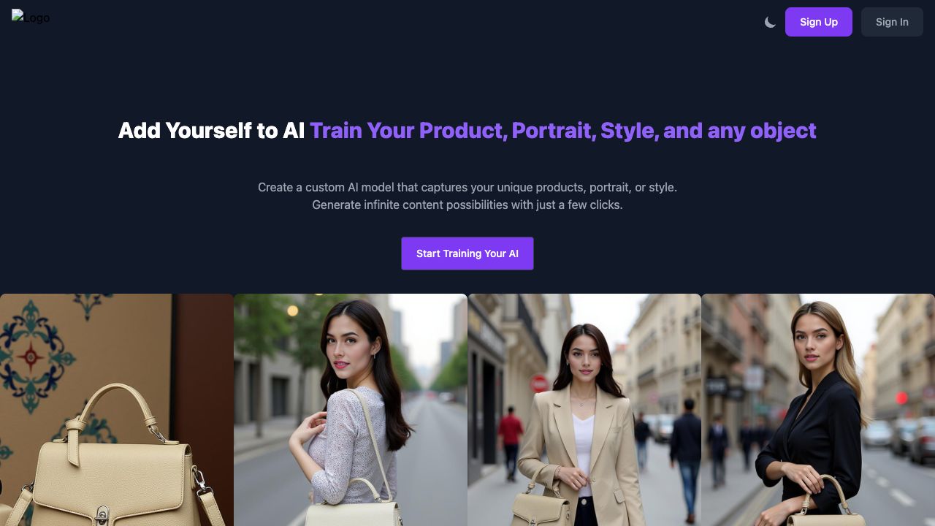The image size is (935, 526).
Task: Click the Sign In button
Action: [892, 22]
